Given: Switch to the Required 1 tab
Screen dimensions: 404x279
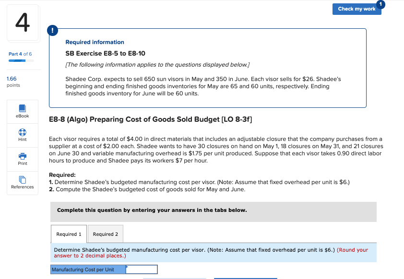Looking at the screenshot, I should pos(69,234).
